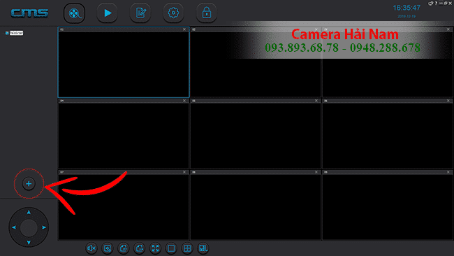Open the playback tab with play triangle
Image resolution: width=454 pixels, height=256 pixels.
pyautogui.click(x=108, y=13)
